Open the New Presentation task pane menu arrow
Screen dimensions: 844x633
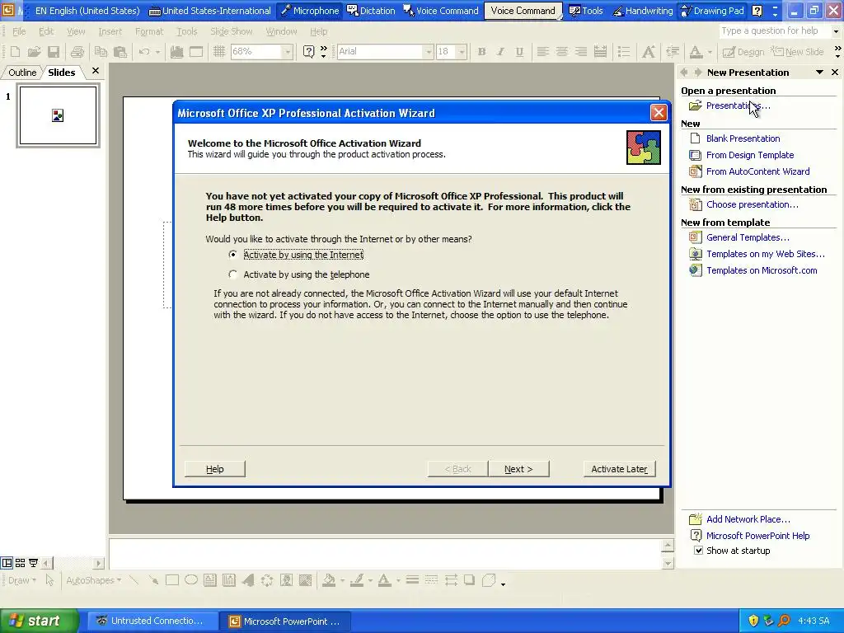point(819,73)
